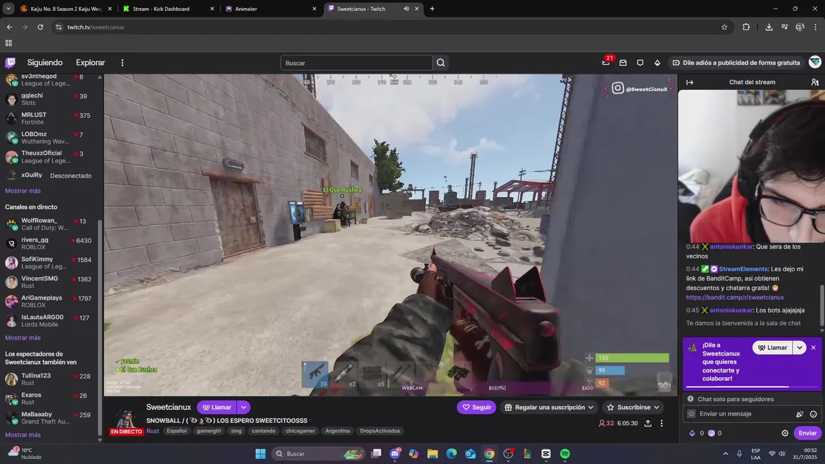Open the Rust category link
825x464 pixels.
tap(153, 431)
